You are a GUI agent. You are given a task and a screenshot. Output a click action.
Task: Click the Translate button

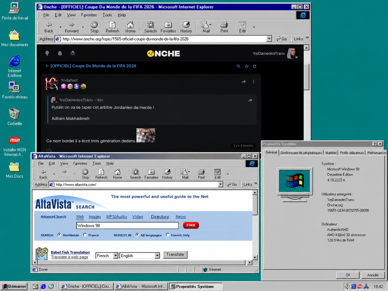pos(175,255)
